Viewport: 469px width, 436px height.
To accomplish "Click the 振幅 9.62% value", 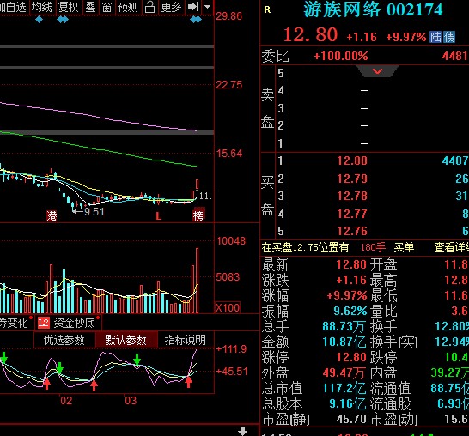I will pyautogui.click(x=350, y=311).
